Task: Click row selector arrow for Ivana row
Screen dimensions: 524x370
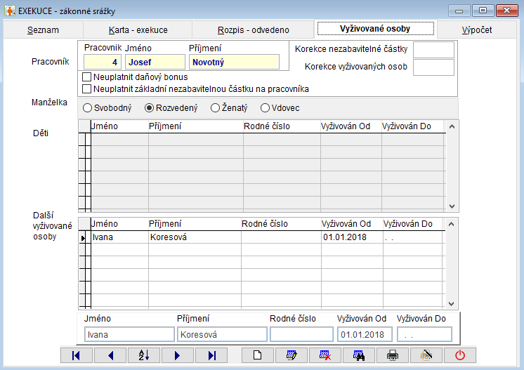Action: click(83, 238)
